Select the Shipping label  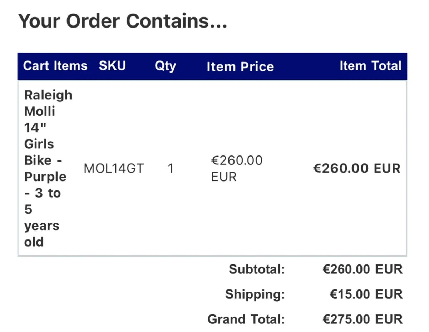(x=255, y=294)
